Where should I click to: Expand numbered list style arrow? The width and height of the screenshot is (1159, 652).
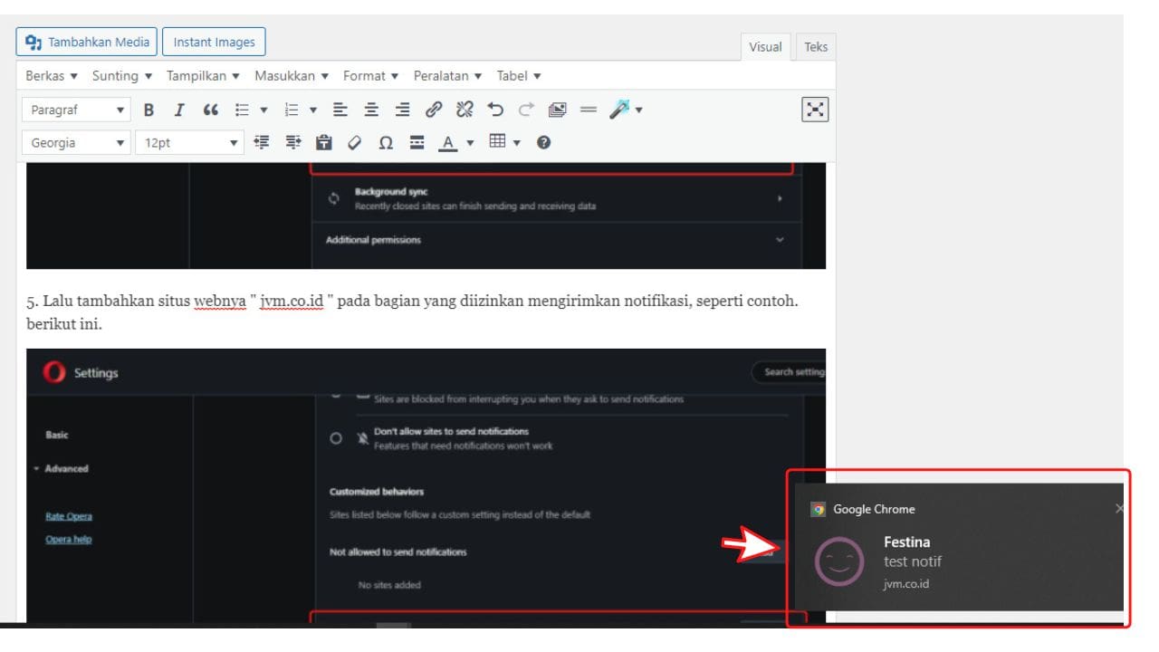(313, 110)
